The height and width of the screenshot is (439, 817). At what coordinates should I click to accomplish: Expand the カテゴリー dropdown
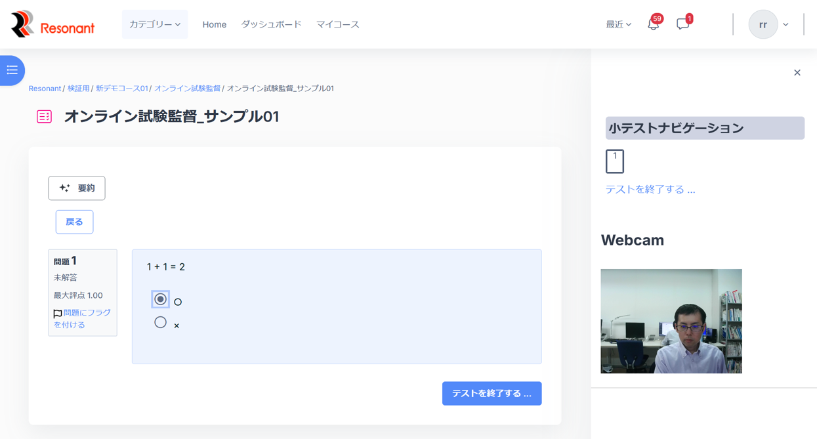point(155,24)
